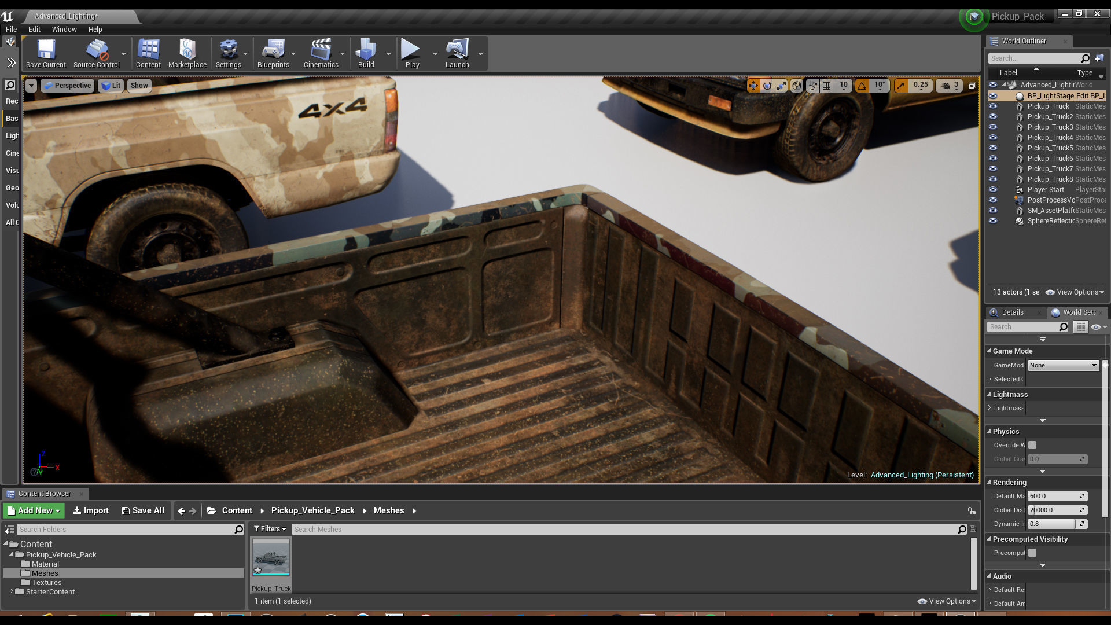Expand the Lightmass Settings row
The image size is (1111, 625).
point(989,408)
